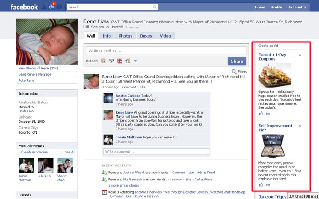Expand more attach options arrow
Image resolution: width=319 pixels, height=199 pixels.
click(136, 61)
